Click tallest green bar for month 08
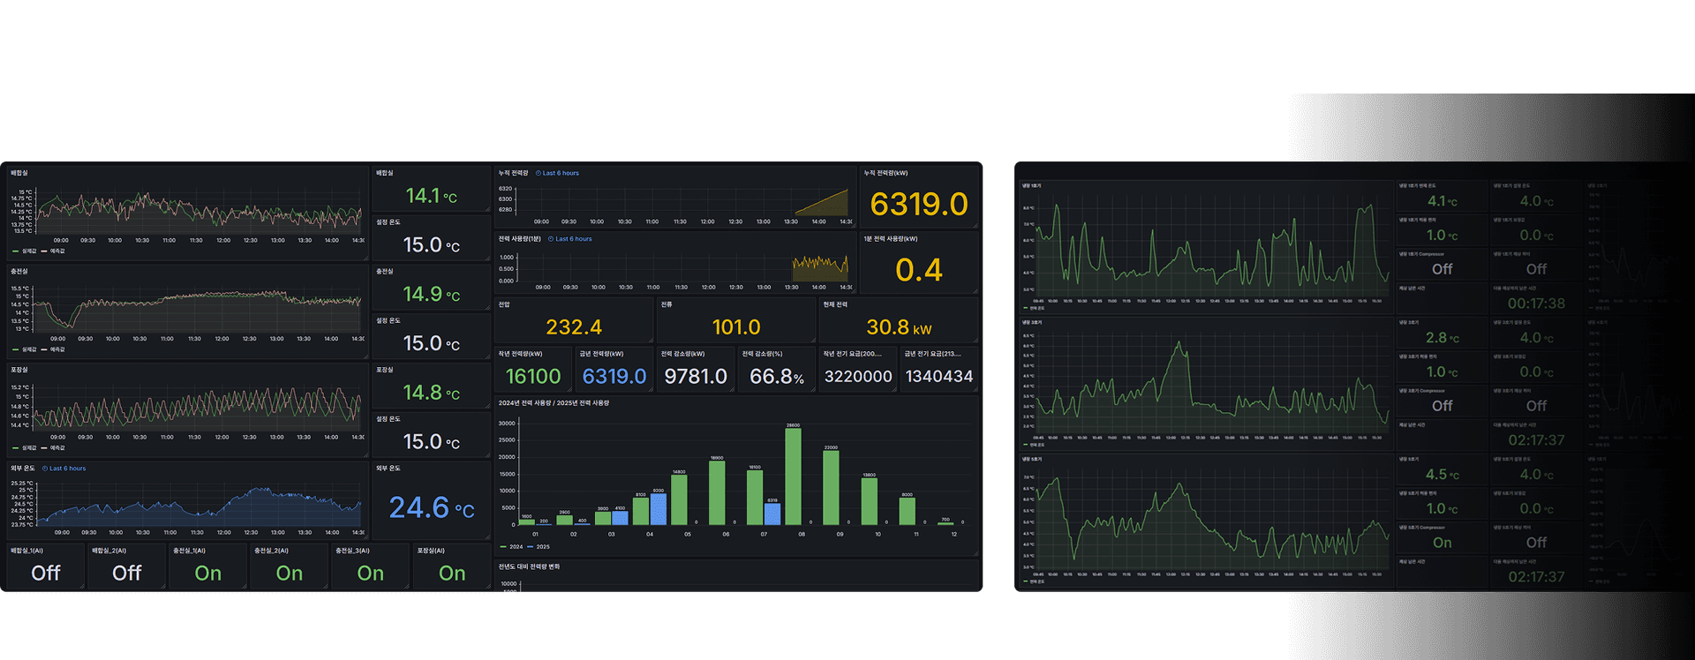 [793, 476]
